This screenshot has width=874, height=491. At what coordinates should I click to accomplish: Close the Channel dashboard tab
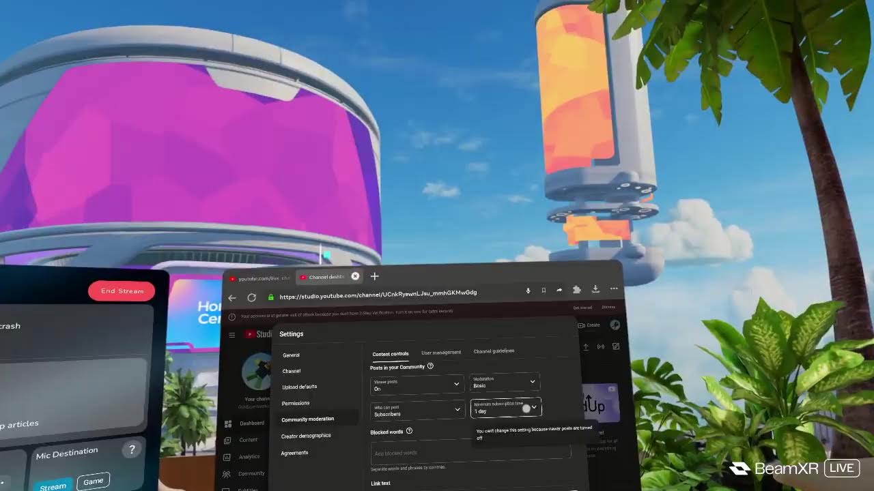click(x=355, y=276)
